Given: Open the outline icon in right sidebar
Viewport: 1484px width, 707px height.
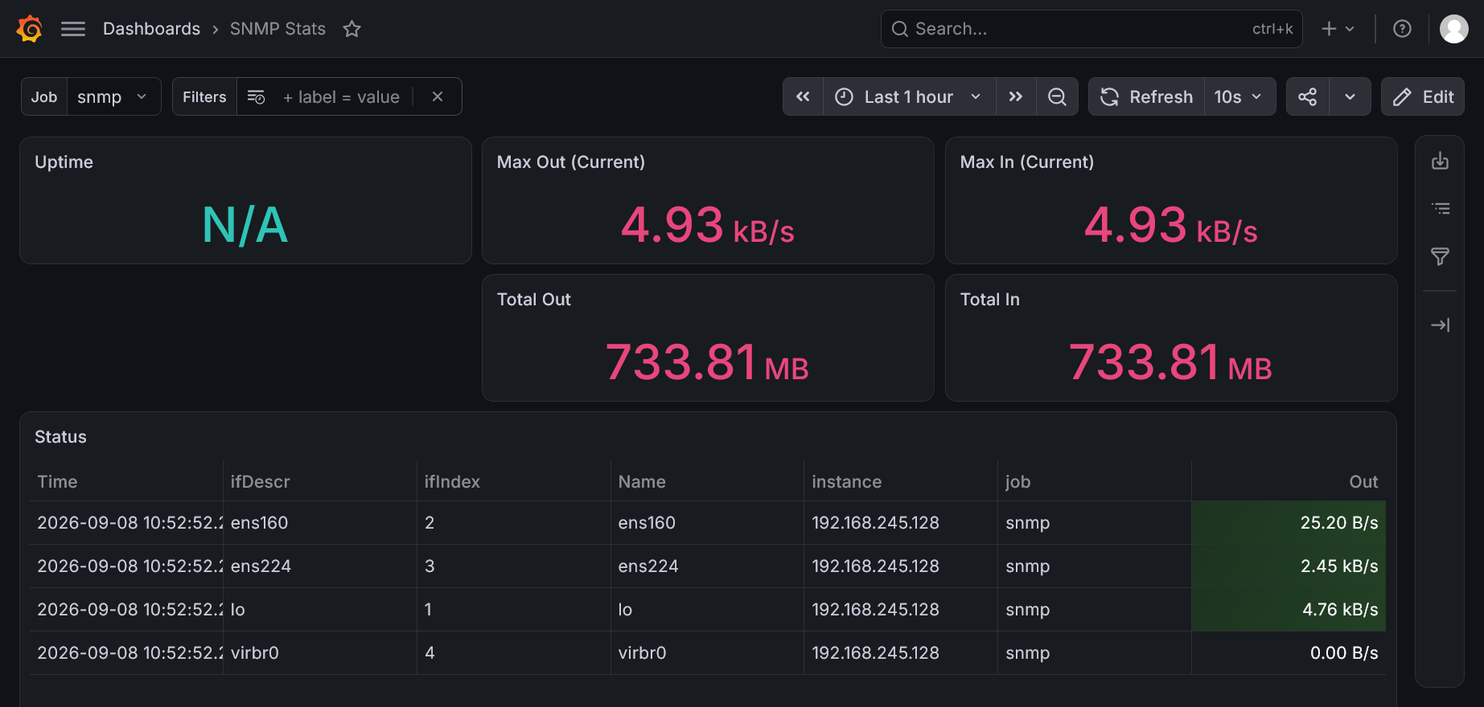Looking at the screenshot, I should coord(1440,209).
